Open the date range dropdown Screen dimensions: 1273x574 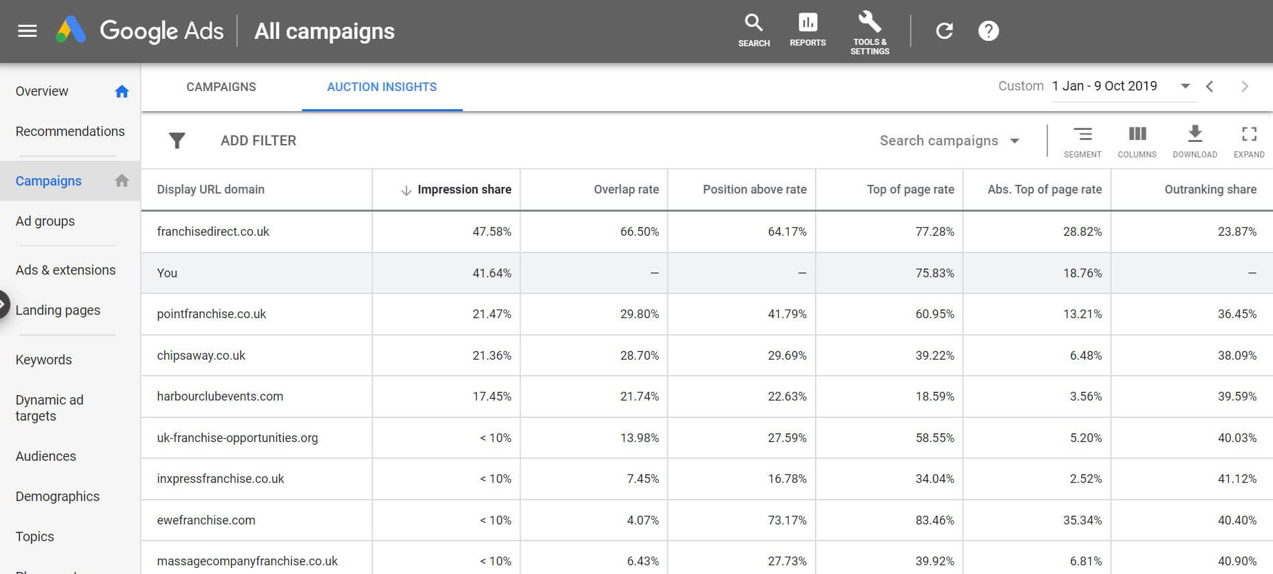click(x=1185, y=86)
